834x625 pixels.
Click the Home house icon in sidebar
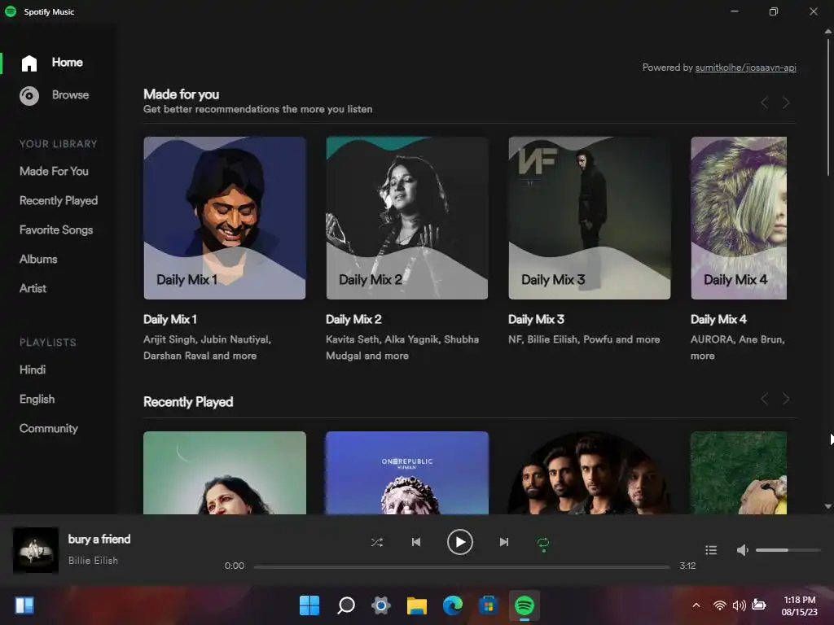pos(29,63)
